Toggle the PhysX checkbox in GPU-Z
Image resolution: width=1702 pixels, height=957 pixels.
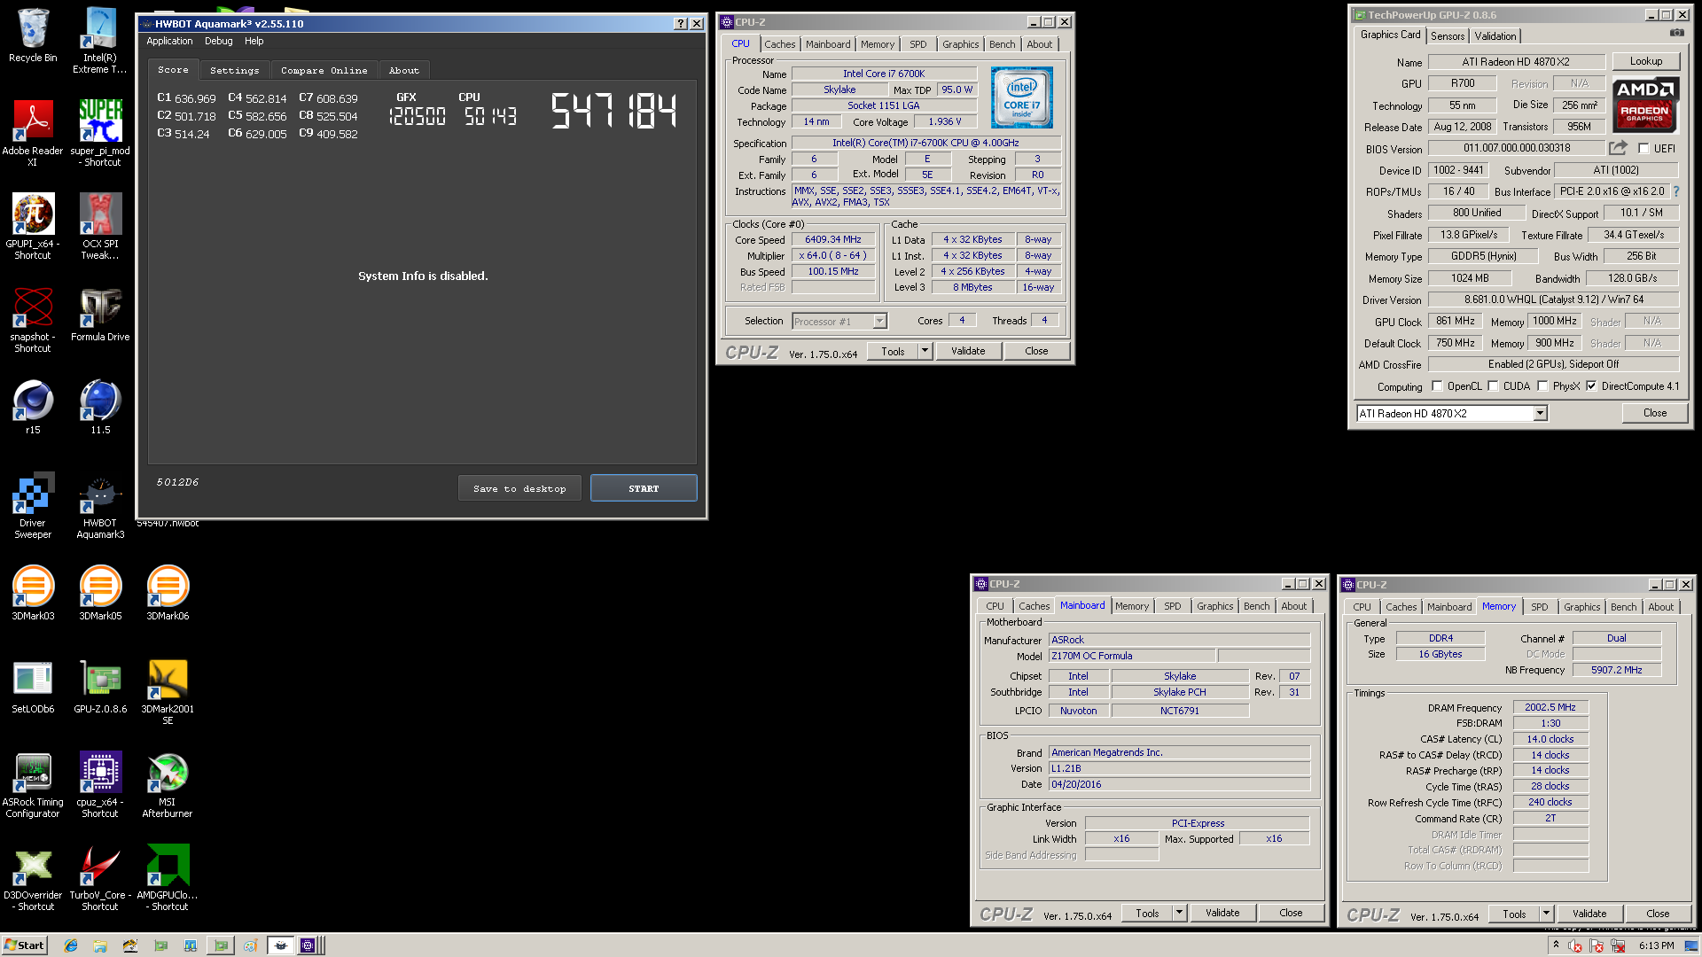point(1542,386)
